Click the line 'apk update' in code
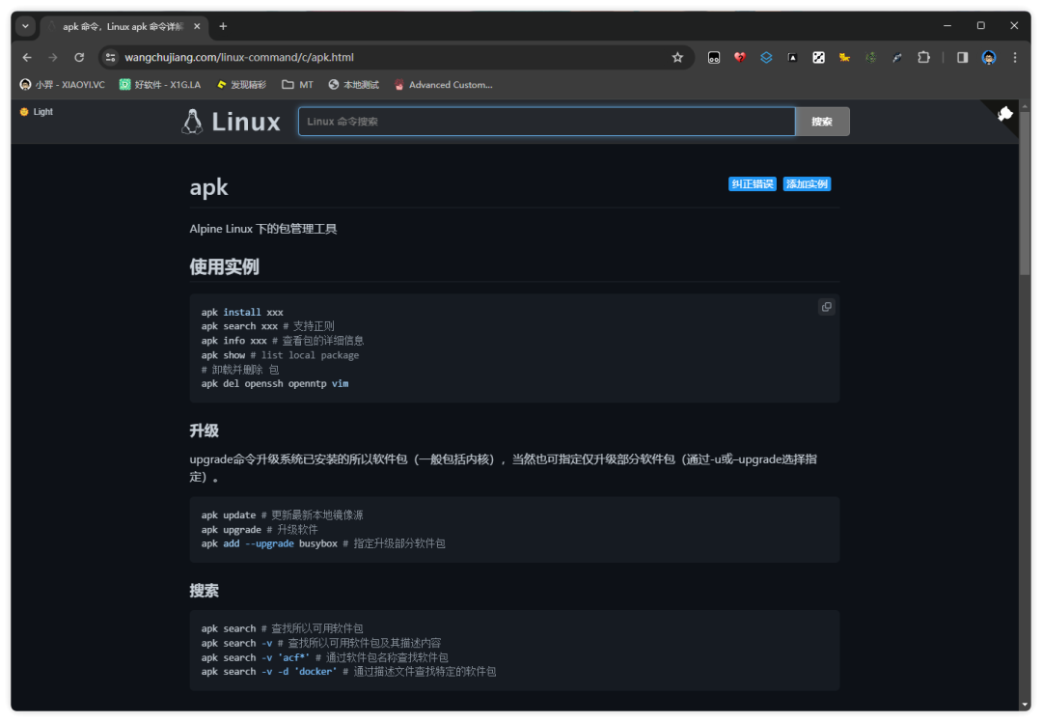The image size is (1042, 722). click(x=229, y=515)
